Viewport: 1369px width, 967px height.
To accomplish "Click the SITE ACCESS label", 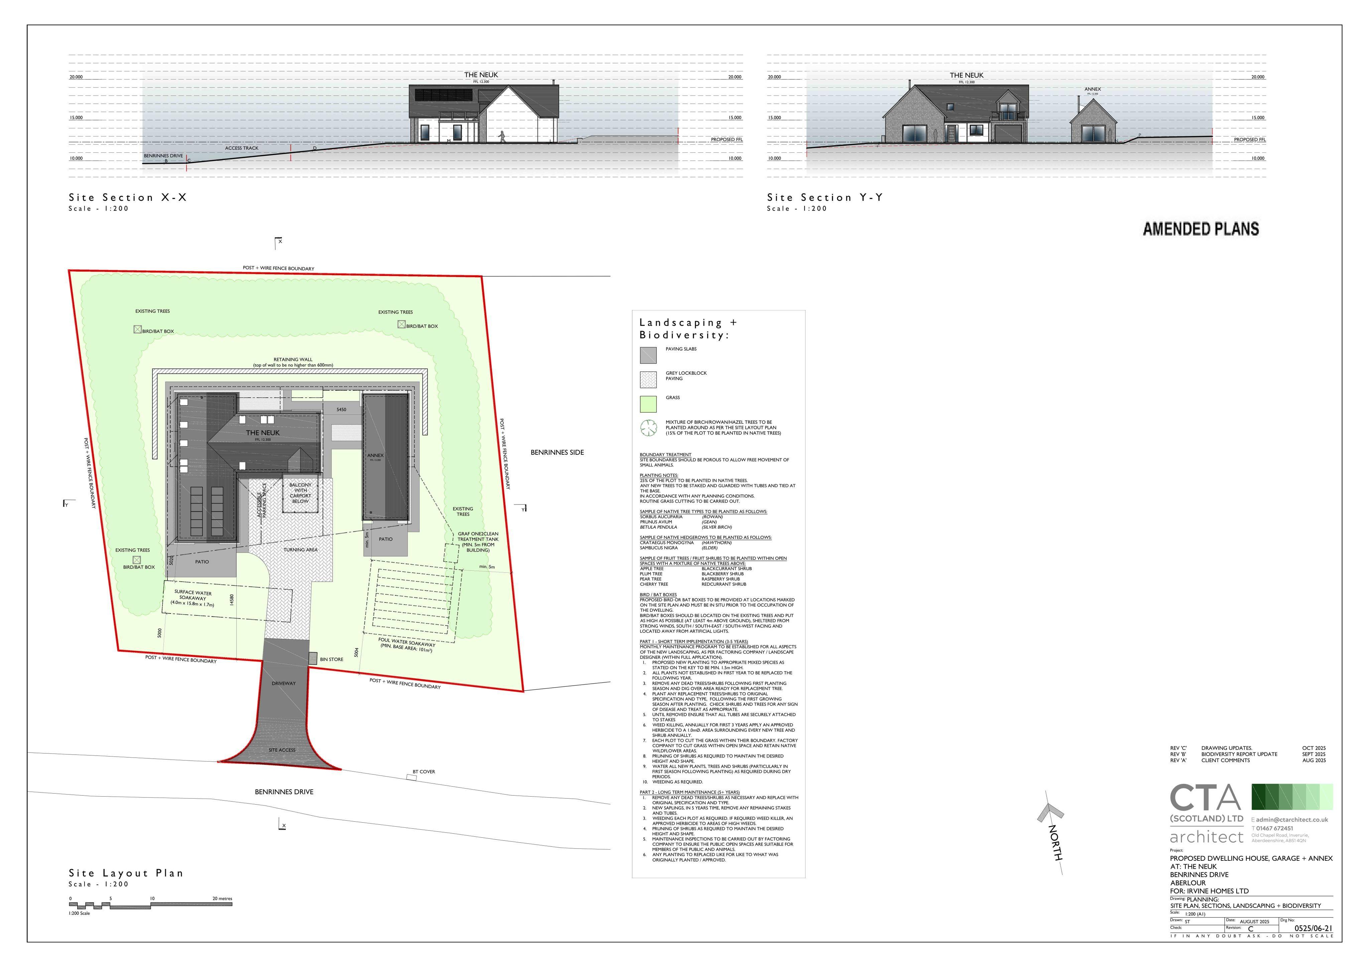I will [282, 750].
